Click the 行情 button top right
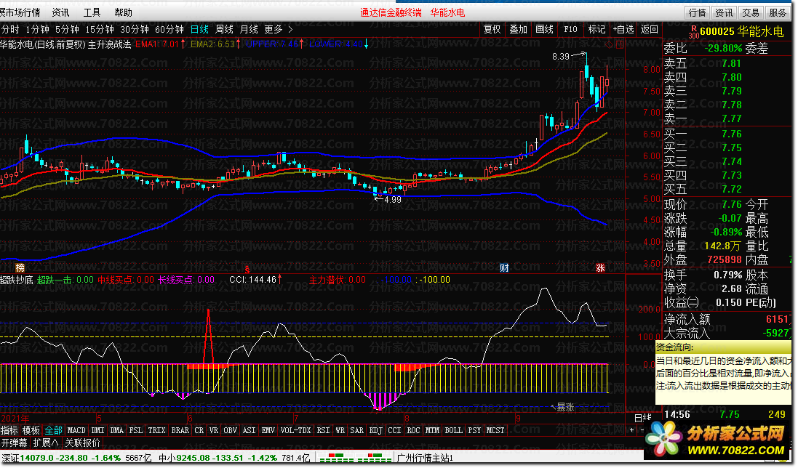 pyautogui.click(x=697, y=12)
